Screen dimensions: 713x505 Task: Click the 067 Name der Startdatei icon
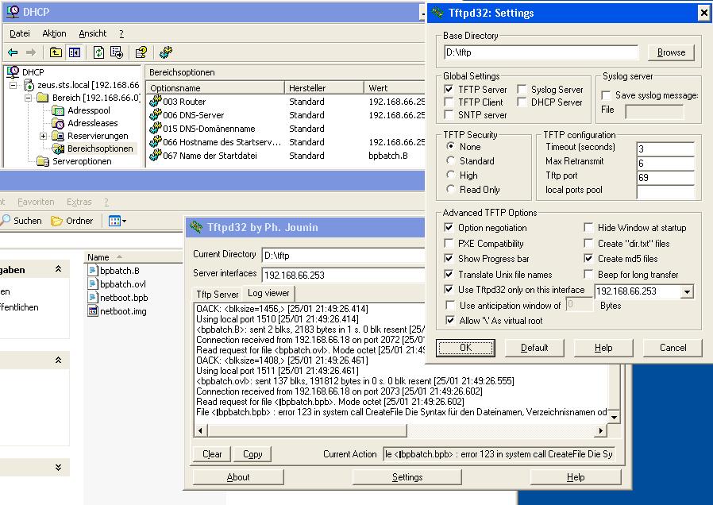coord(156,156)
